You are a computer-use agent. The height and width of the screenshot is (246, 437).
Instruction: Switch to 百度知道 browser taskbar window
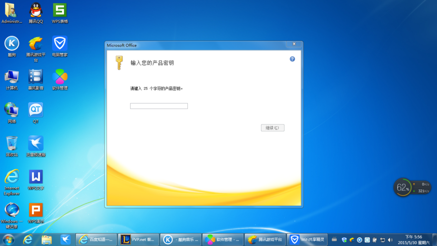(96, 240)
